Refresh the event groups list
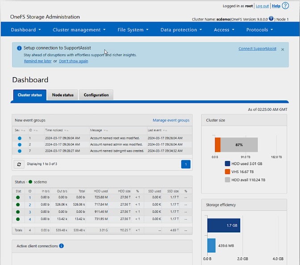This screenshot has width=300, height=265. click(19, 164)
